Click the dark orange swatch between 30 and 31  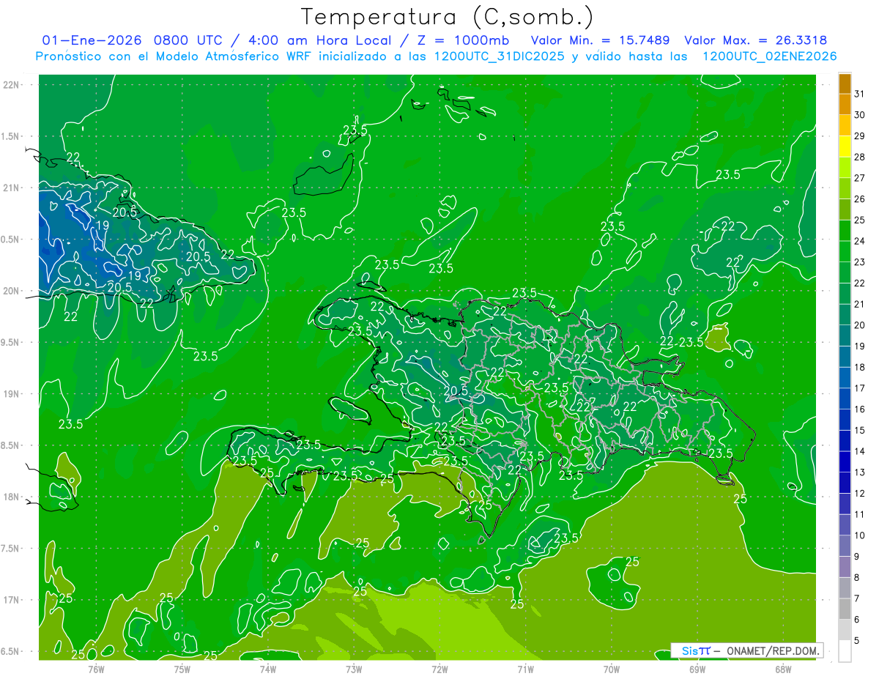pos(845,104)
